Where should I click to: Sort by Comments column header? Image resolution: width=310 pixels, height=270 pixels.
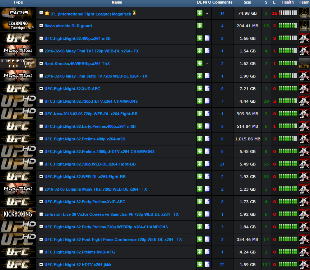pyautogui.click(x=222, y=3)
